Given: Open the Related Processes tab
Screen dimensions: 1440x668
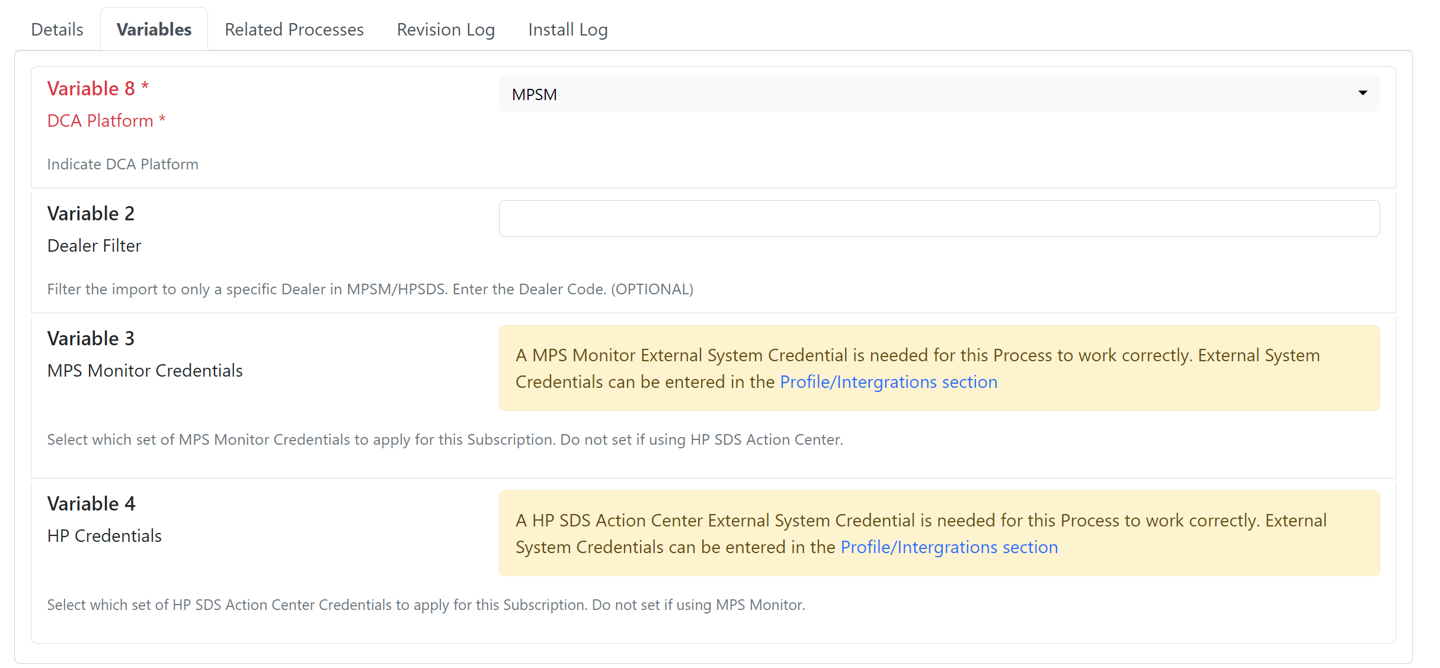Looking at the screenshot, I should pyautogui.click(x=293, y=29).
